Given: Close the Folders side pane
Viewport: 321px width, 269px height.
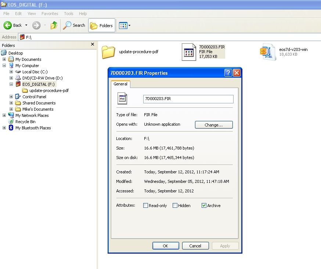Looking at the screenshot, I should click(x=93, y=44).
